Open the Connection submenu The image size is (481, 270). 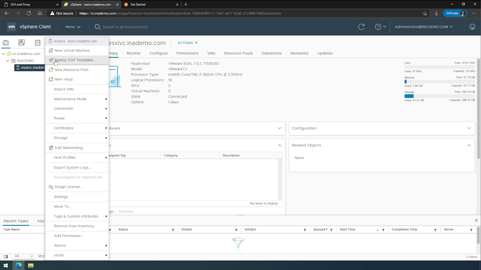[x=77, y=109]
